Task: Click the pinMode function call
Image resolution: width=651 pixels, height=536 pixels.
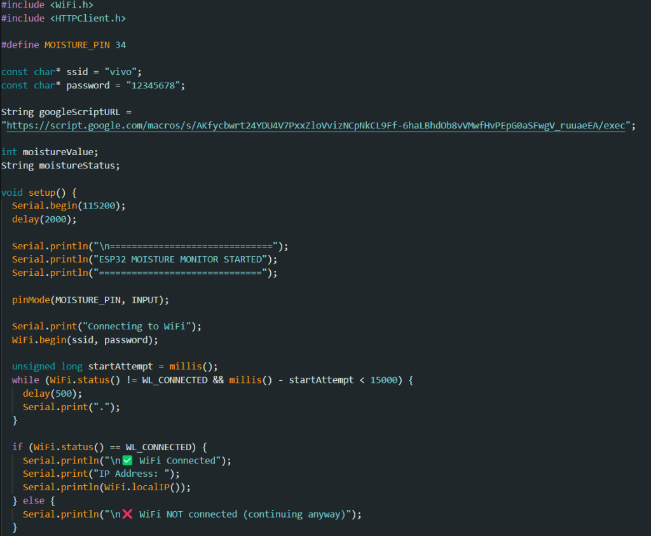Action: 31,299
